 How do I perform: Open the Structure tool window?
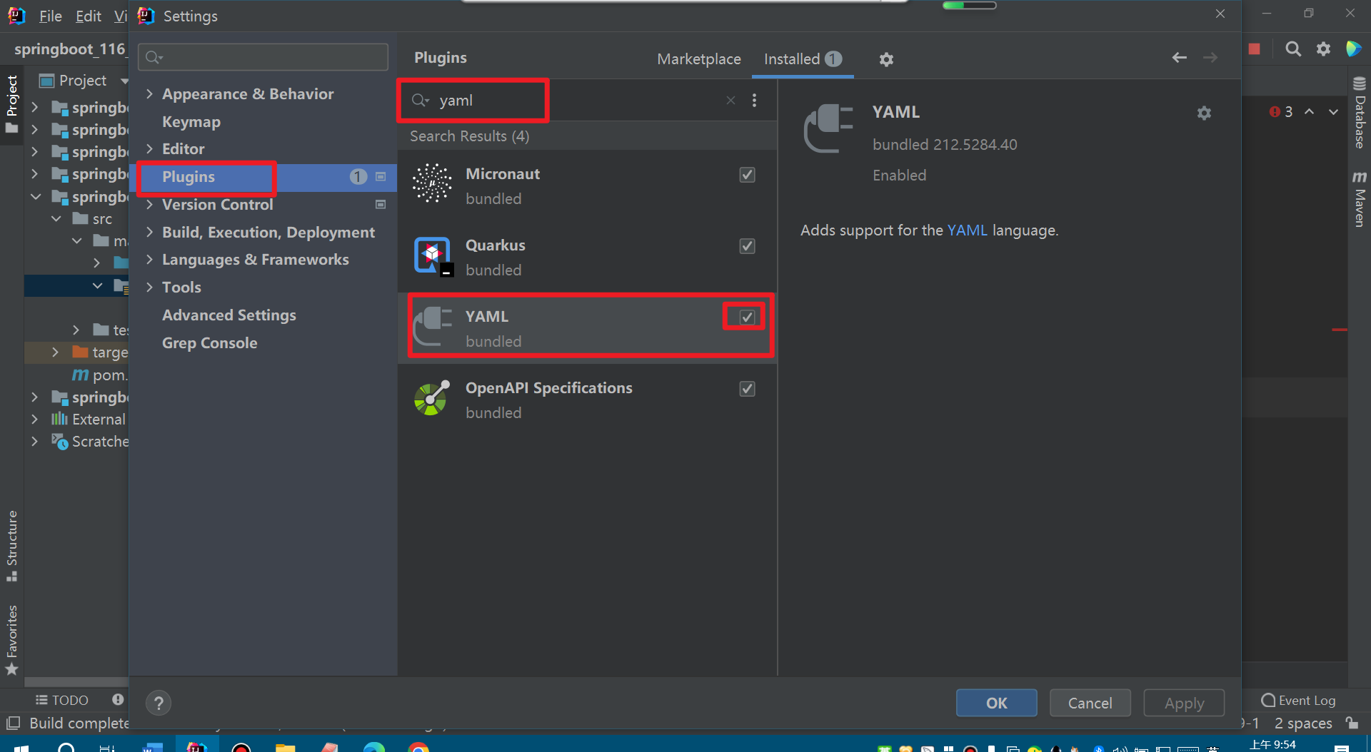pyautogui.click(x=11, y=546)
